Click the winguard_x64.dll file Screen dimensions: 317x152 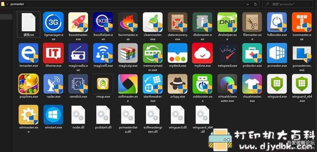(203, 115)
